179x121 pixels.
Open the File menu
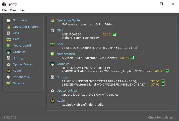pos(4,10)
